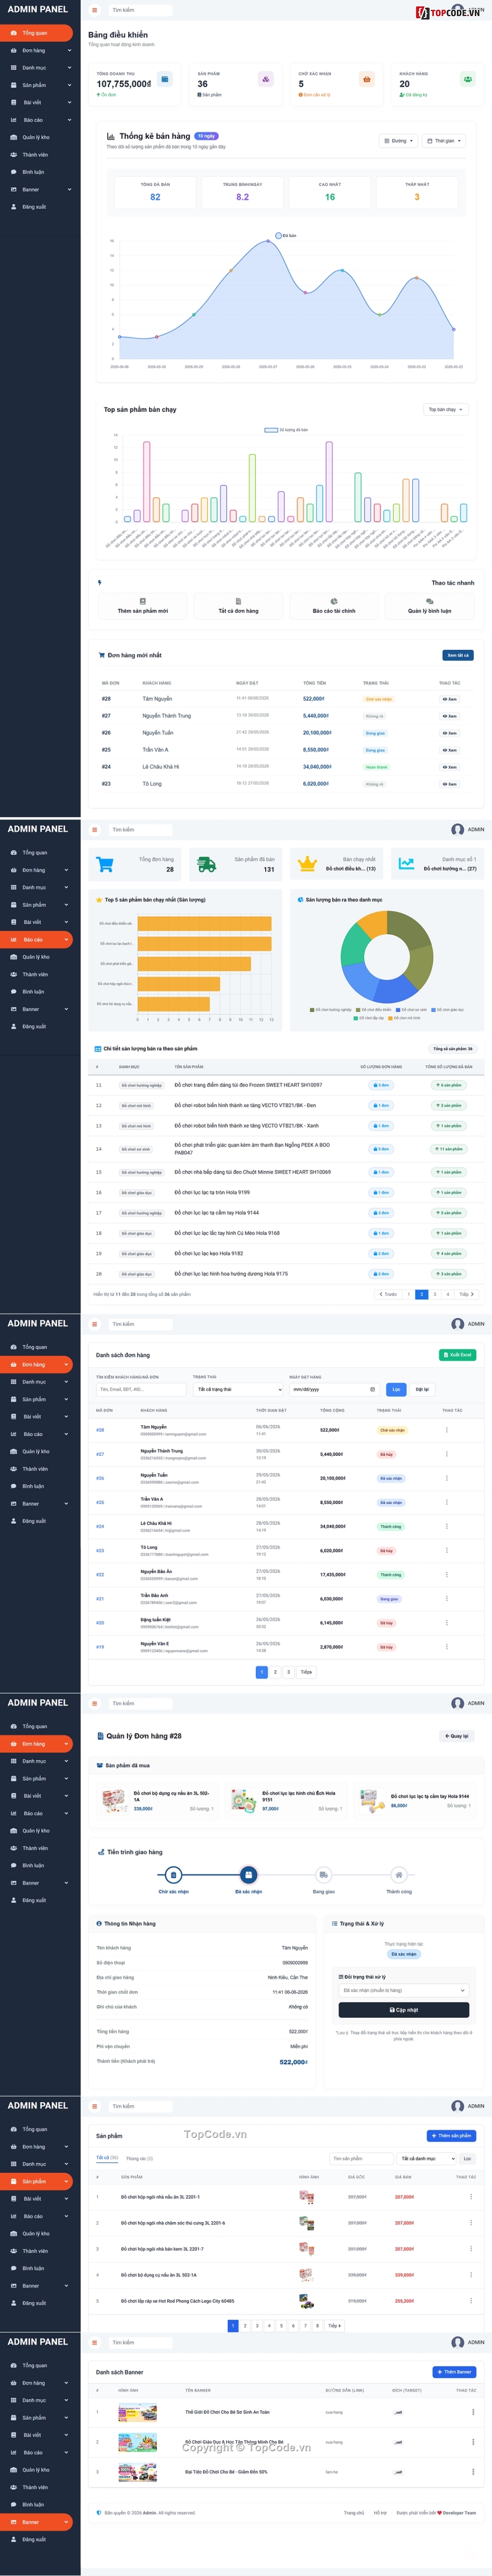The width and height of the screenshot is (492, 2576).
Task: Click the Tìm sản phẩm search field on products page
Action: (360, 2158)
